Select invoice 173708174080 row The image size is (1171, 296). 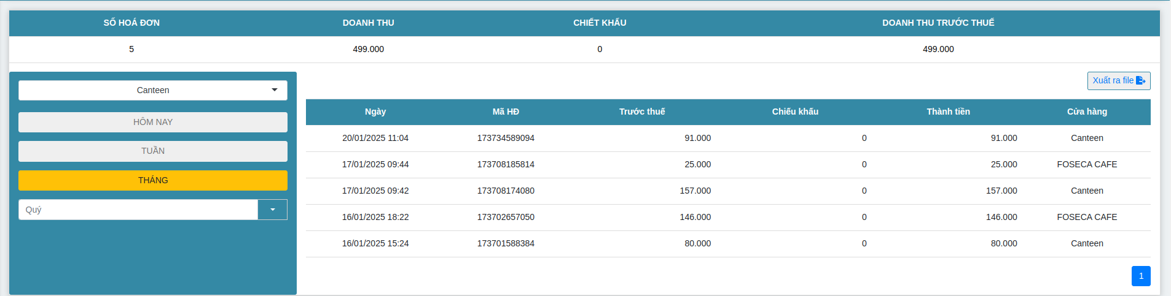[x=506, y=191]
